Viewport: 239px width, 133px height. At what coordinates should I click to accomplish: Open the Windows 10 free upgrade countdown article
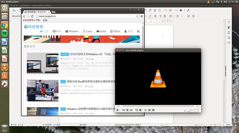[91, 109]
